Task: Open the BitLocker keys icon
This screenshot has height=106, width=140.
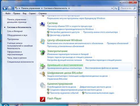Action: click(43, 74)
